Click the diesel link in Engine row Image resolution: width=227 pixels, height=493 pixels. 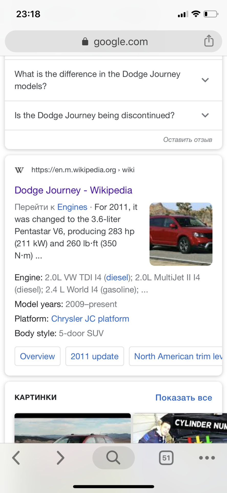tap(117, 277)
